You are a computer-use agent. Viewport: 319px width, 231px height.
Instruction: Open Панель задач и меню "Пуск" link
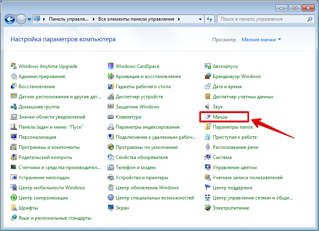point(51,127)
